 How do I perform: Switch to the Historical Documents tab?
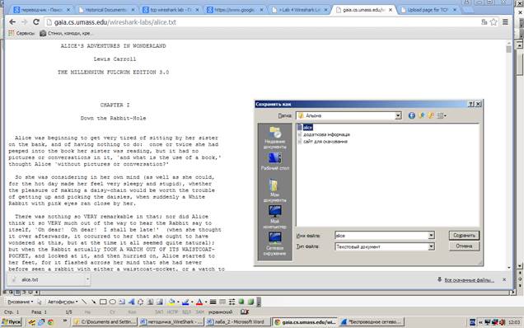[106, 10]
